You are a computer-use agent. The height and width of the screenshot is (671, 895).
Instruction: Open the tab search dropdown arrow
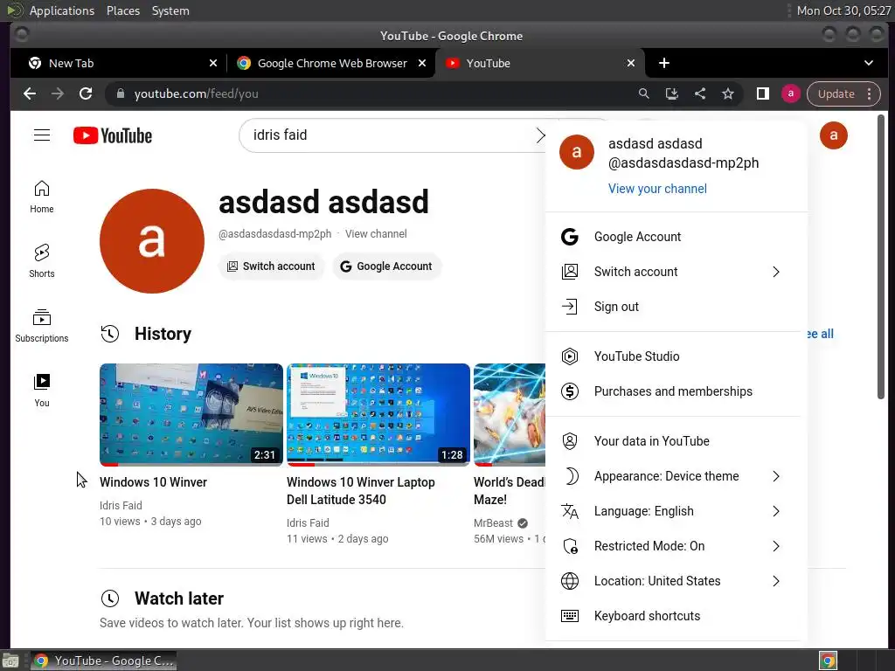coord(868,63)
